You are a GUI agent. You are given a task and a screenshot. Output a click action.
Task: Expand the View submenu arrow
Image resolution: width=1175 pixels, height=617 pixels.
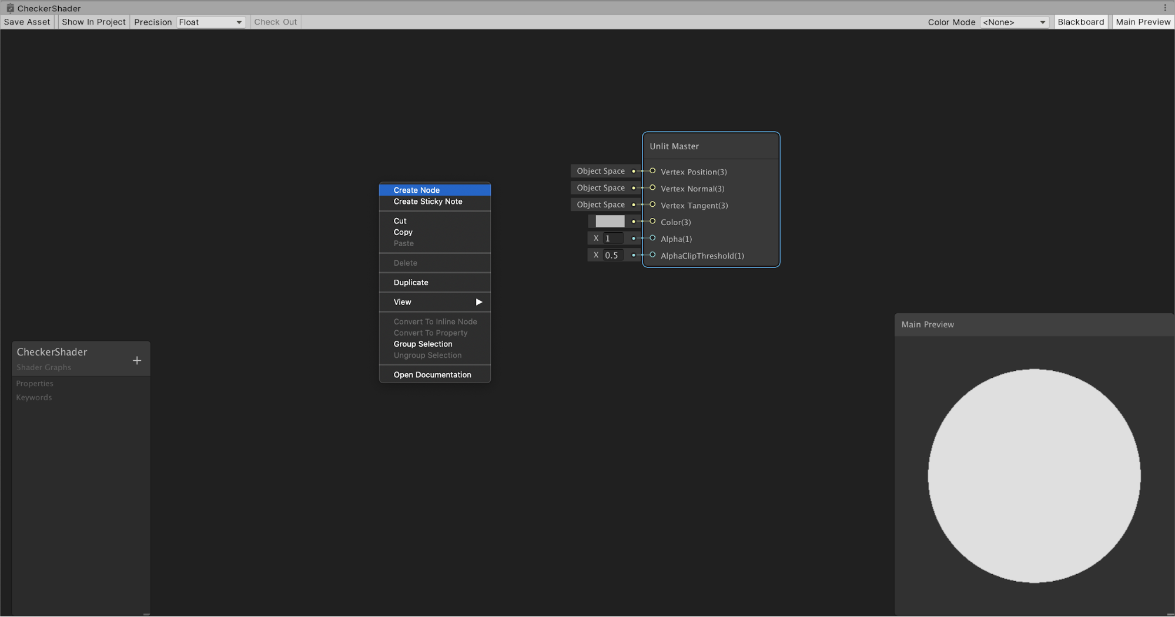(x=478, y=302)
